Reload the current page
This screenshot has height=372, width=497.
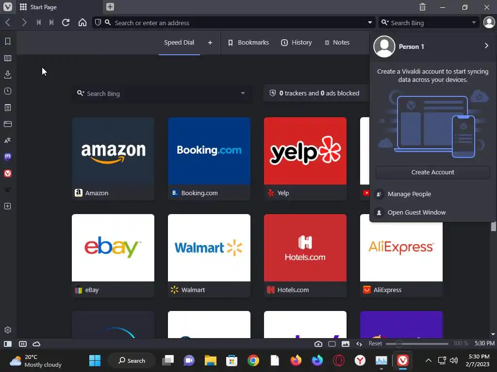(66, 22)
